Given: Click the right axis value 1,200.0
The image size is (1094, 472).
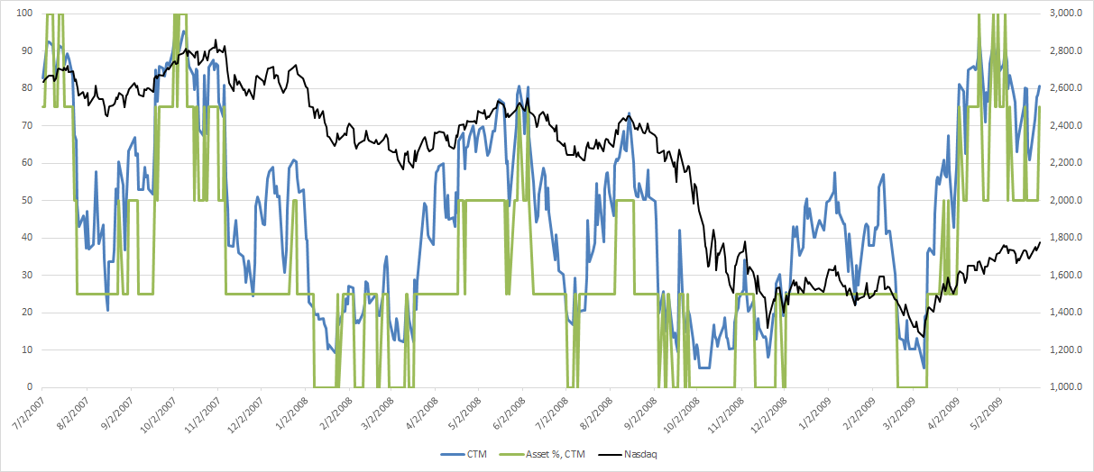Looking at the screenshot, I should click(1064, 350).
